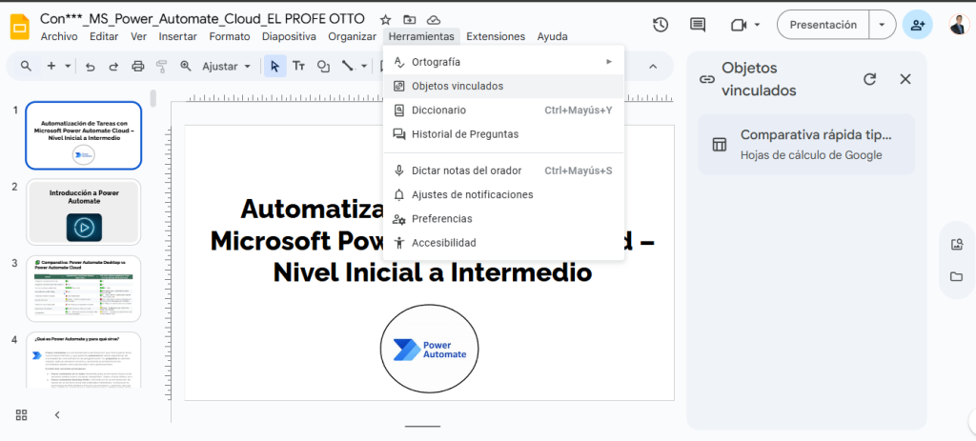976x441 pixels.
Task: Close the Objetos vinculados side panel
Action: point(905,79)
